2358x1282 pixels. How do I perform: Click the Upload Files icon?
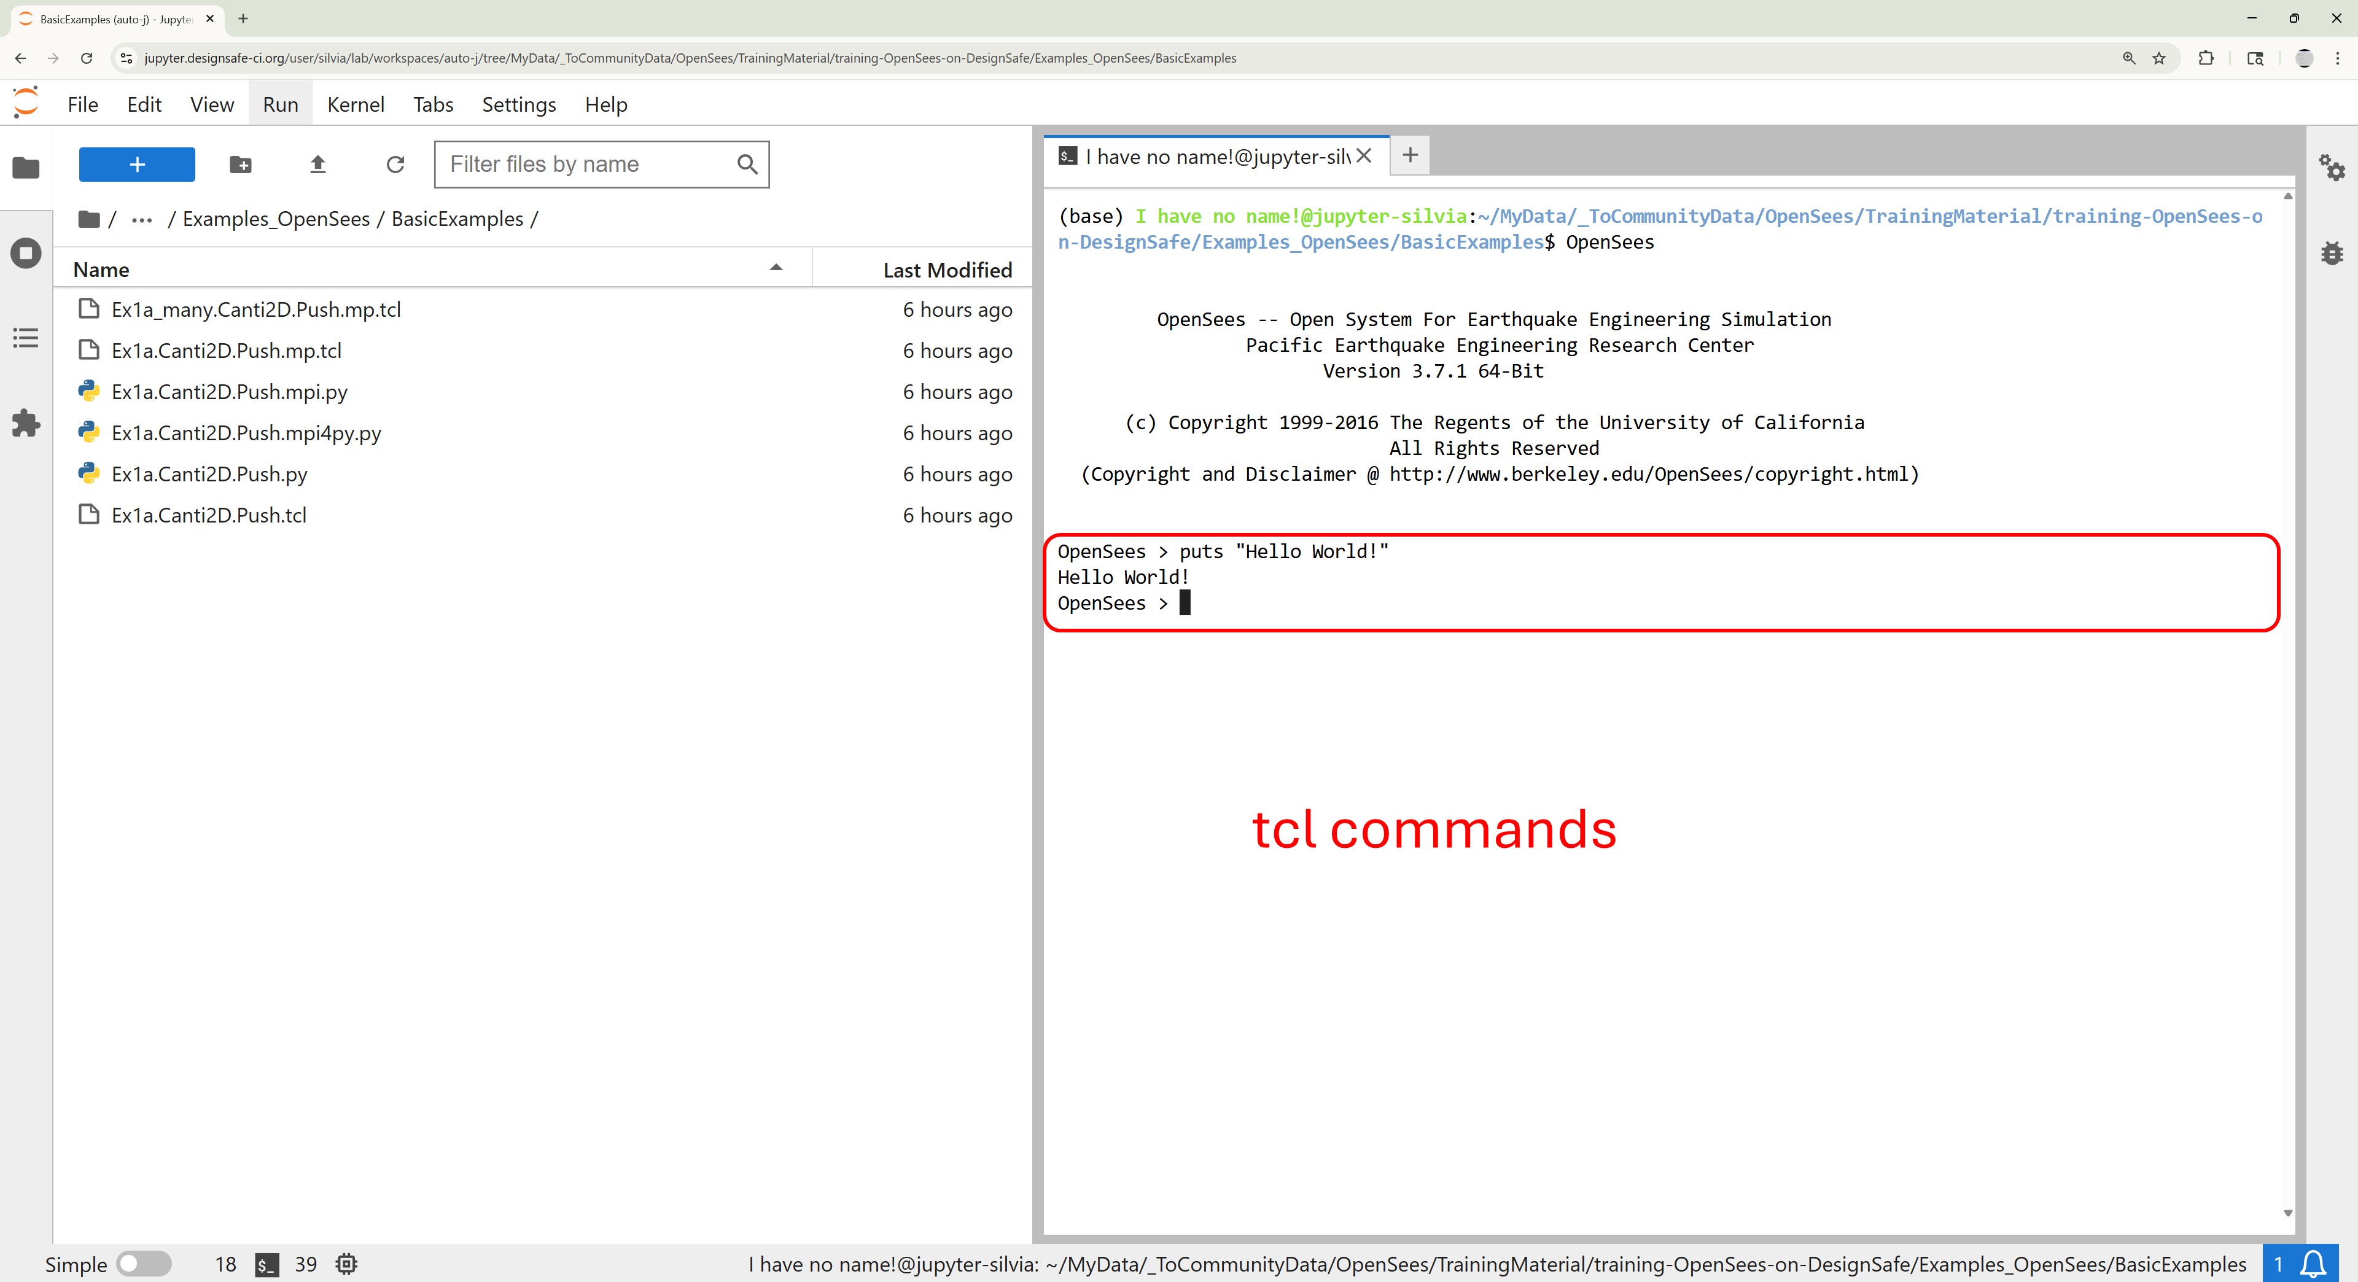tap(317, 165)
